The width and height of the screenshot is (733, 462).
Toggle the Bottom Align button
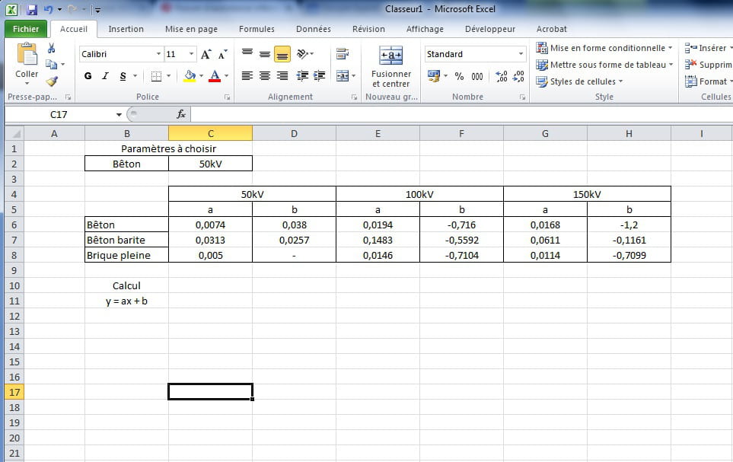tap(282, 54)
